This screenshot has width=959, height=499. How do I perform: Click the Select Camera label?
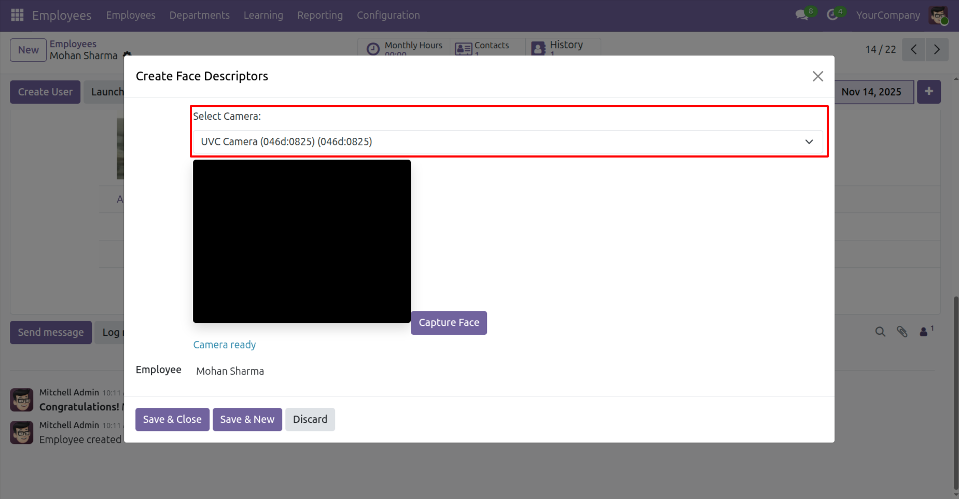point(227,116)
